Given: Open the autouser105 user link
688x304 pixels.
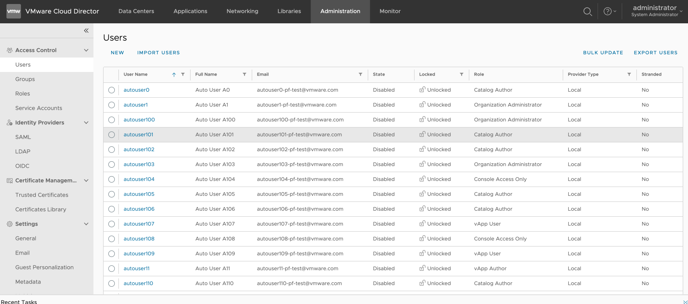Looking at the screenshot, I should pos(139,194).
